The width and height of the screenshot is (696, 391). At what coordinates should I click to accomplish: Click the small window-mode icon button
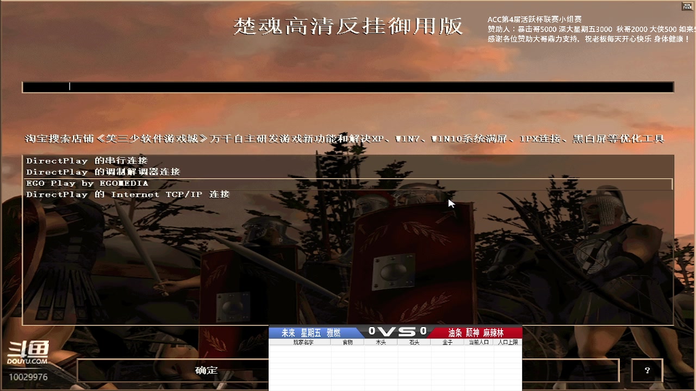(687, 7)
